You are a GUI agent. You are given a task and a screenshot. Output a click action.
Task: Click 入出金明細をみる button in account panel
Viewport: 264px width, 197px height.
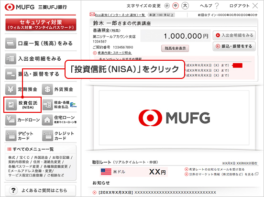click(234, 35)
